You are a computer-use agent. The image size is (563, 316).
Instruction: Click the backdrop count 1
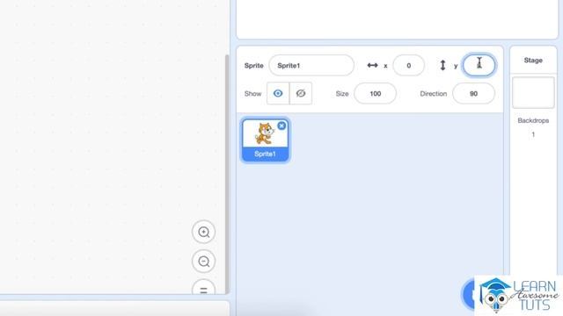click(x=533, y=134)
